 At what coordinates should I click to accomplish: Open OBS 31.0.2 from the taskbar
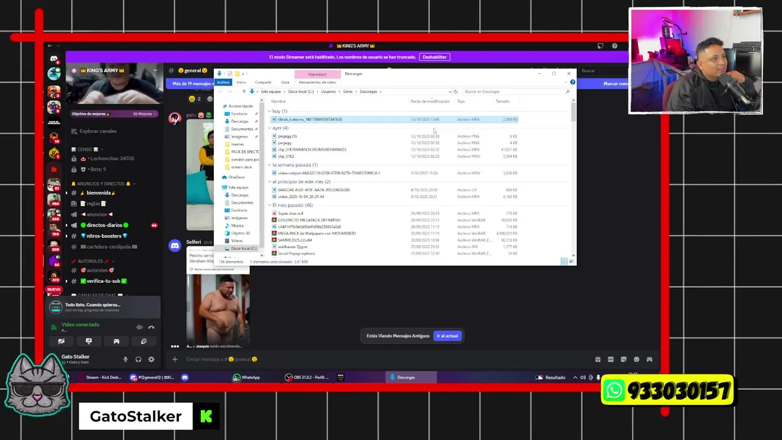point(307,377)
